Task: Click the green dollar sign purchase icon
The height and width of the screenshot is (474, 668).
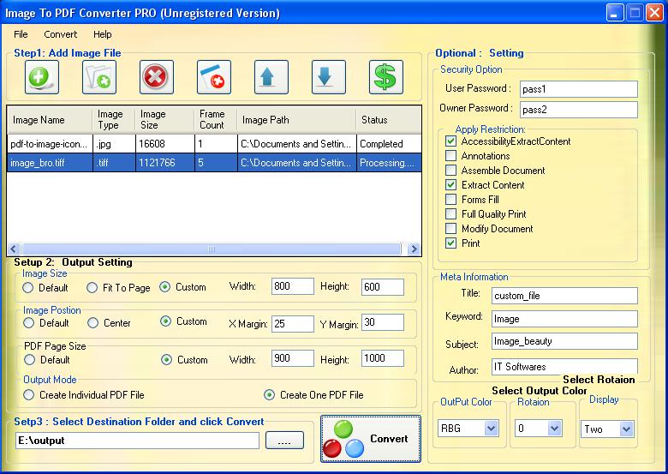Action: (x=386, y=77)
